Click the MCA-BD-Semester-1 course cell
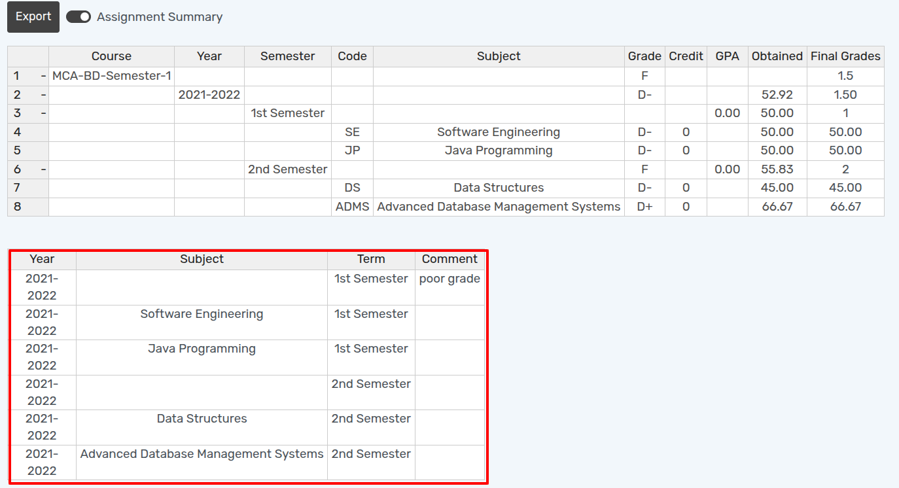Viewport: 899px width, 488px height. pos(111,76)
